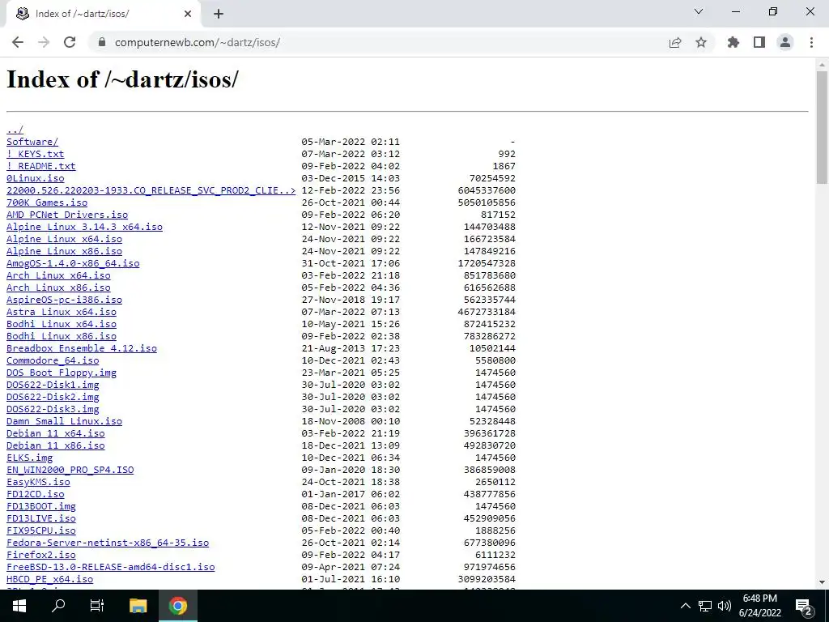
Task: Open the Chrome profile avatar
Action: pyautogui.click(x=785, y=42)
